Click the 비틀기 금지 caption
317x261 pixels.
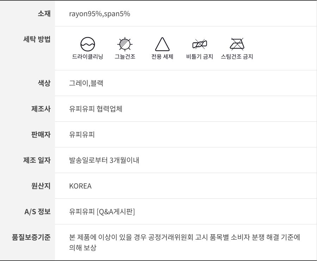click(200, 57)
